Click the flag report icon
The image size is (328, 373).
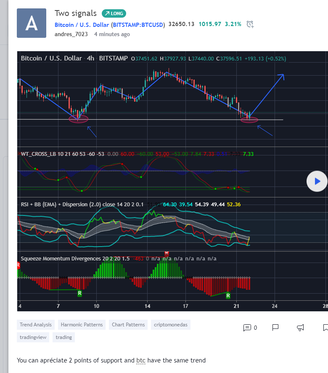pyautogui.click(x=275, y=327)
